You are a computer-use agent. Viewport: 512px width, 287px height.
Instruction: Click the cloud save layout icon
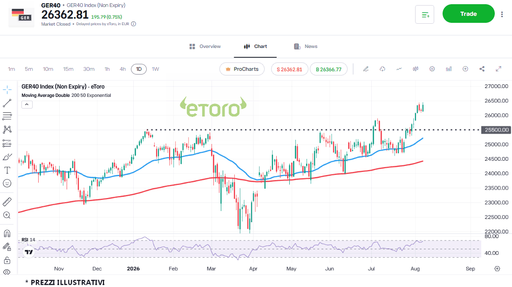382,69
